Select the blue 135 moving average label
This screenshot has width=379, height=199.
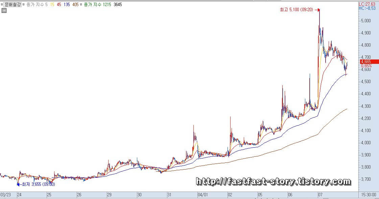67,4
